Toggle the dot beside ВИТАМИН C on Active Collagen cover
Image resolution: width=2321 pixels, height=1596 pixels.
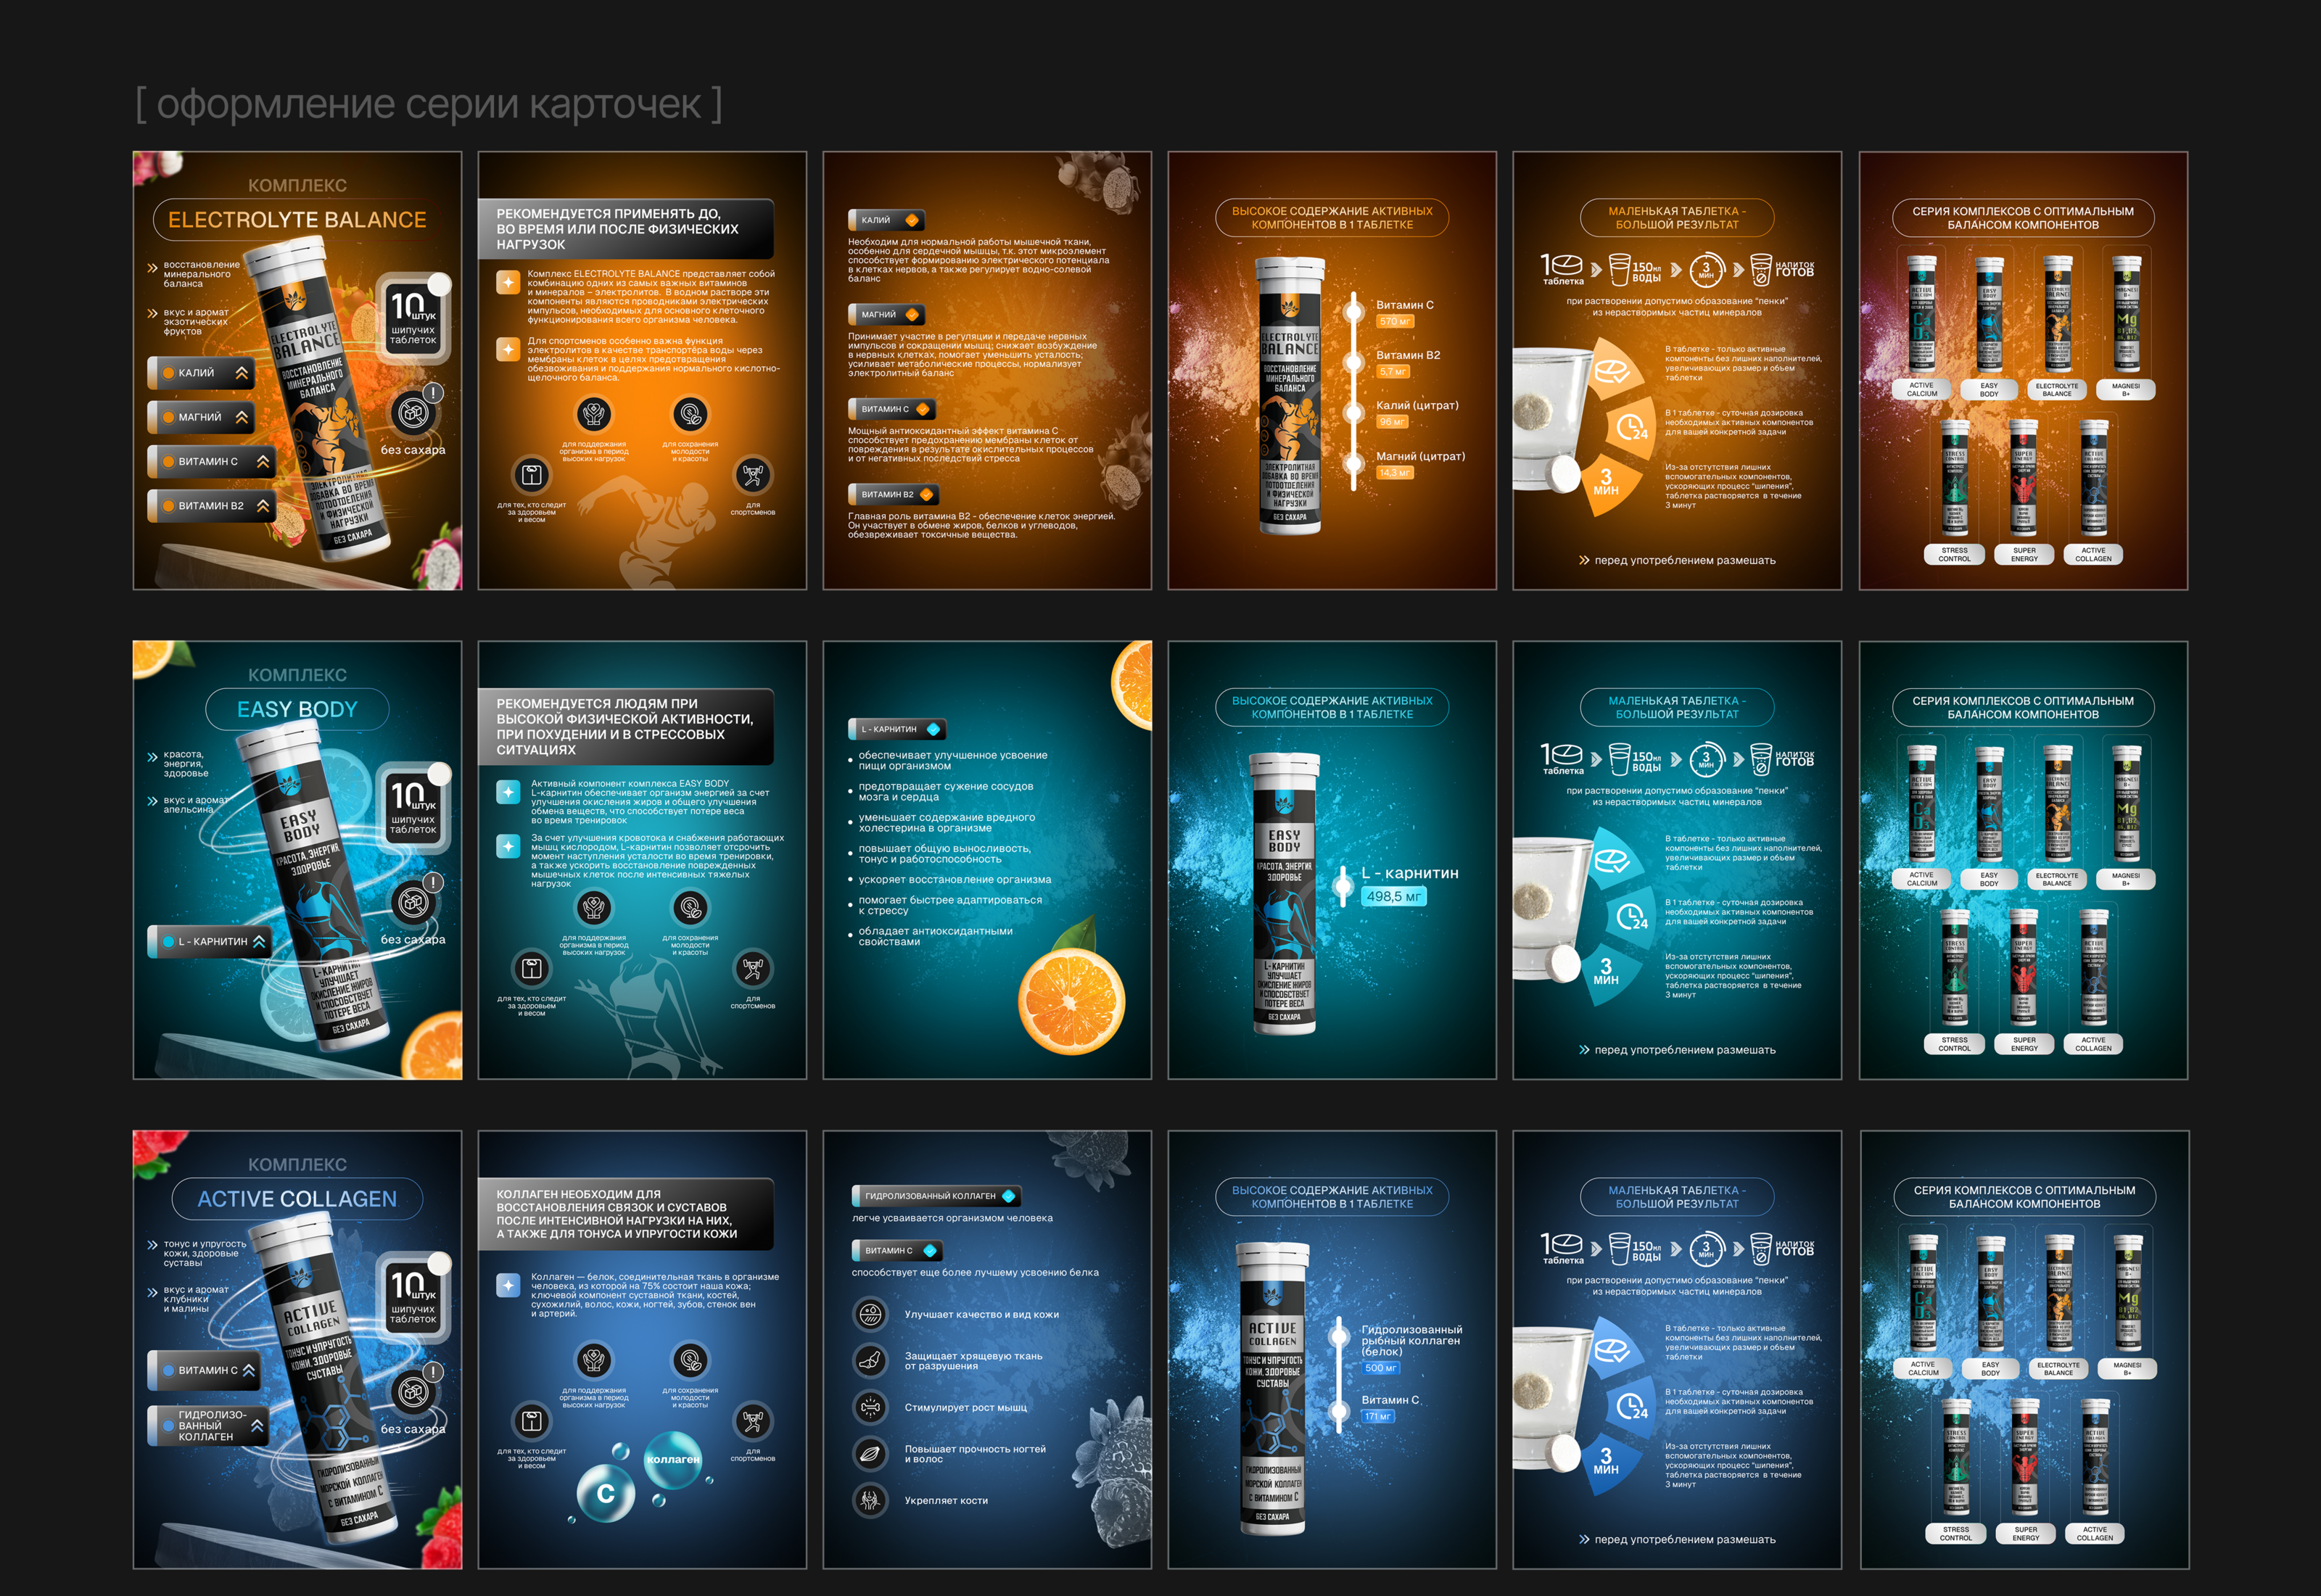pyautogui.click(x=168, y=1371)
